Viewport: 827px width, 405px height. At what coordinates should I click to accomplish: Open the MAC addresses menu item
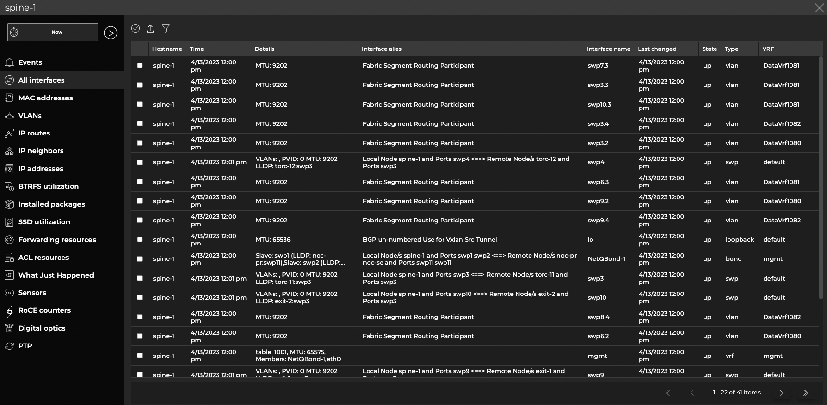point(45,98)
